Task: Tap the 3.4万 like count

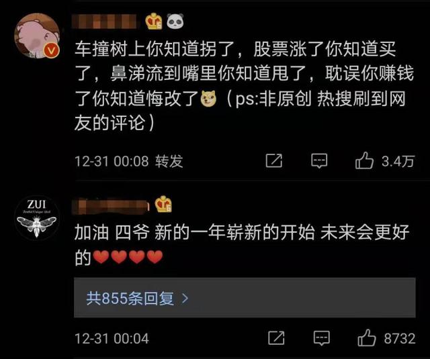Action: (x=398, y=161)
